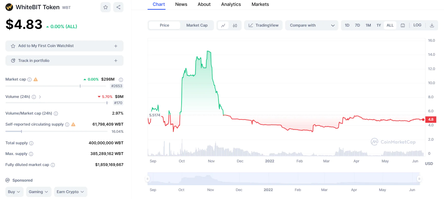The height and width of the screenshot is (199, 444).
Task: Click the 61,798,409 WBT supply value
Action: [108, 124]
